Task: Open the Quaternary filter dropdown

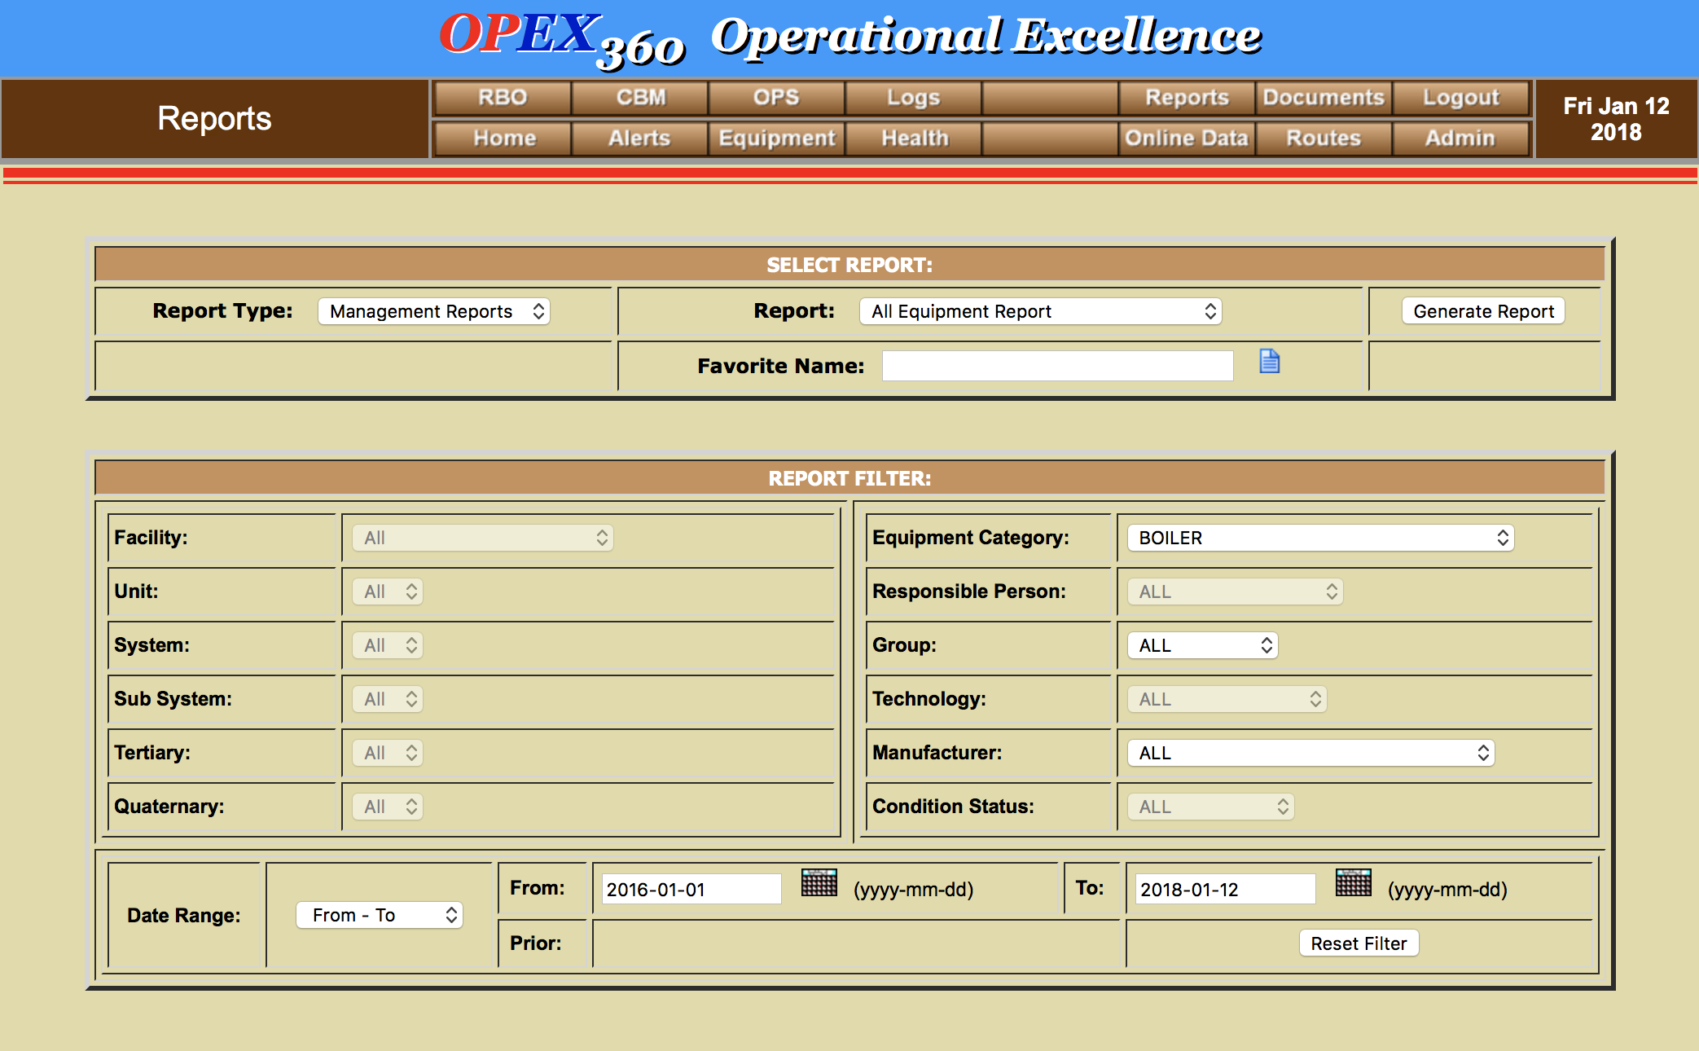Action: [x=388, y=807]
